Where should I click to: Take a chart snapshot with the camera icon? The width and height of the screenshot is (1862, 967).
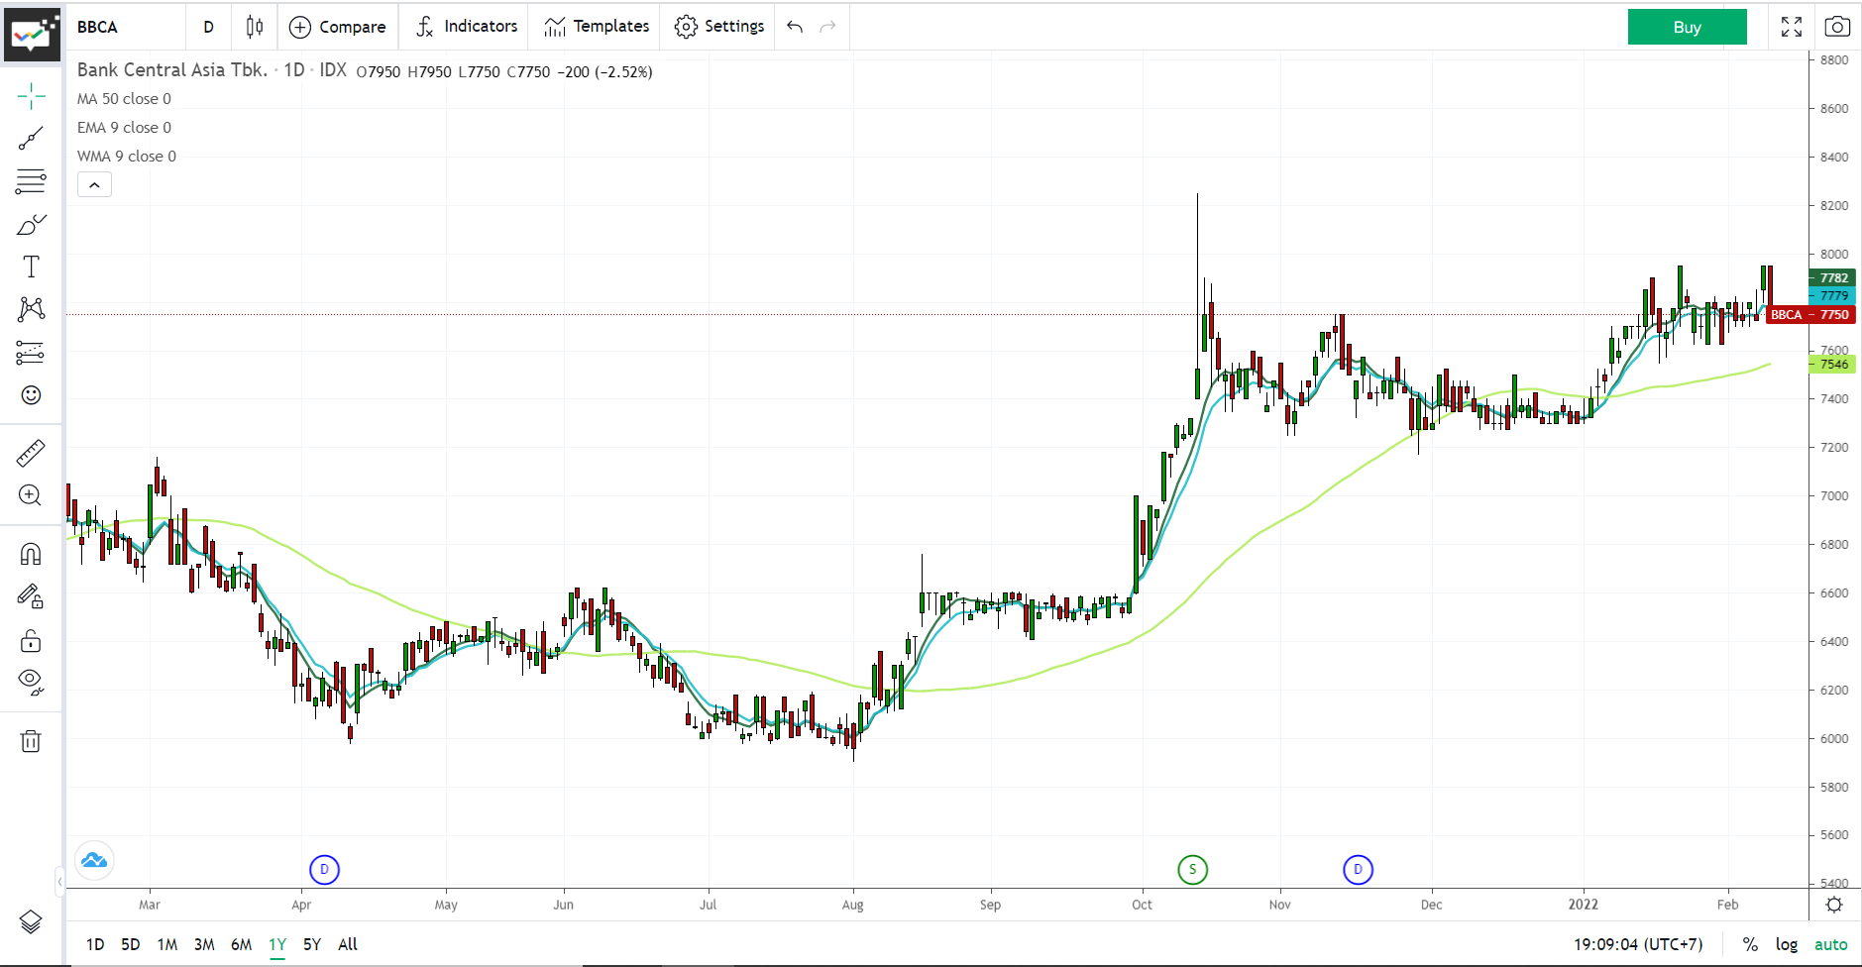(1837, 27)
